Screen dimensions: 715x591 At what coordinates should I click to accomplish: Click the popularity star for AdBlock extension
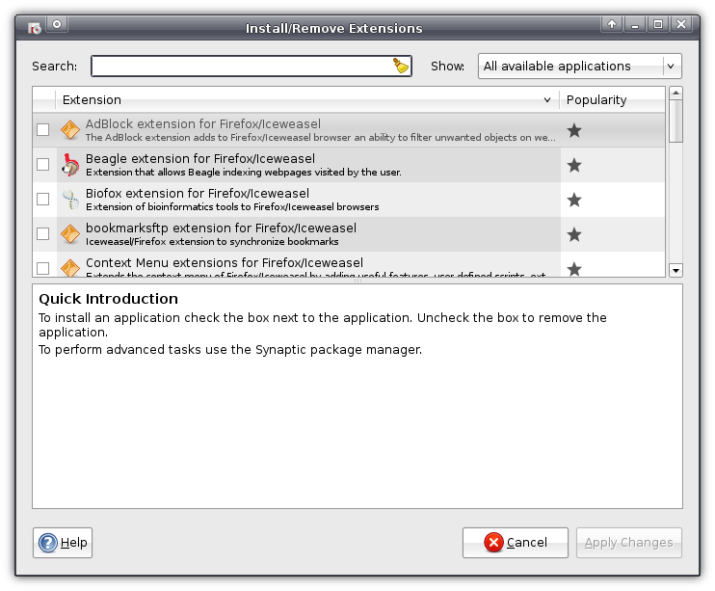point(574,130)
